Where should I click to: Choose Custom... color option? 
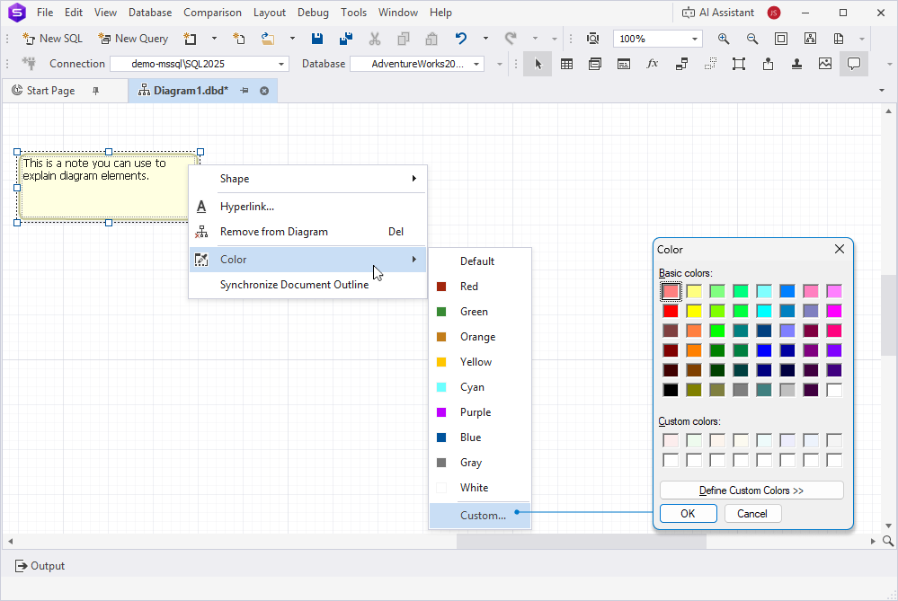[x=480, y=515]
